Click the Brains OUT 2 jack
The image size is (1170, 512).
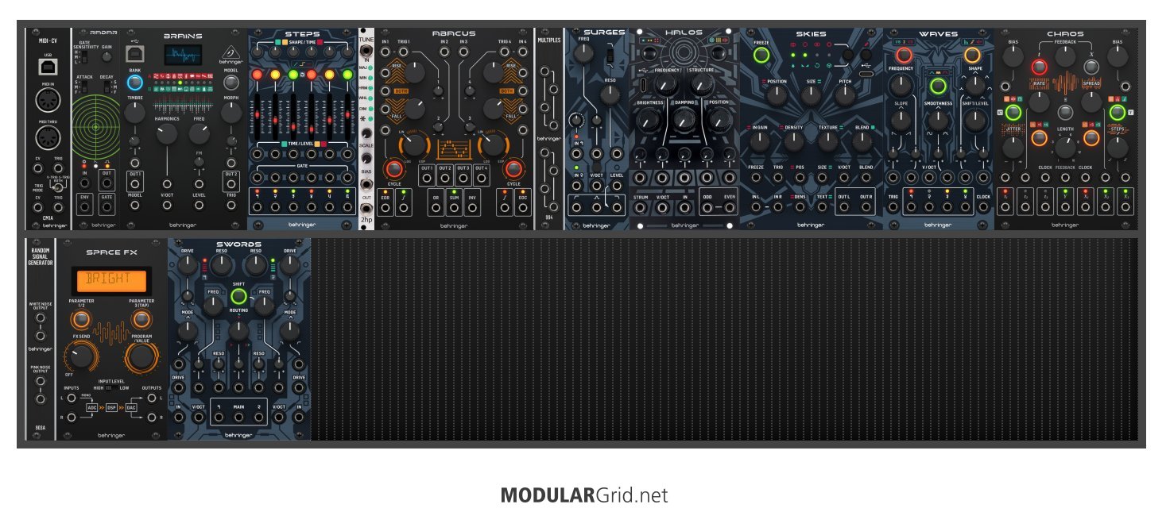231,183
